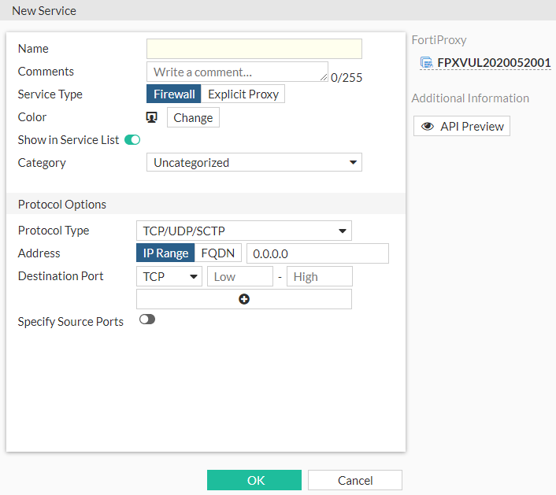This screenshot has height=495, width=556.
Task: Click the Additional Information heading
Action: tap(470, 98)
